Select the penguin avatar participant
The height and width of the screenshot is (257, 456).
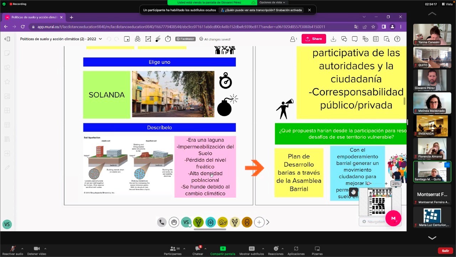point(211,222)
